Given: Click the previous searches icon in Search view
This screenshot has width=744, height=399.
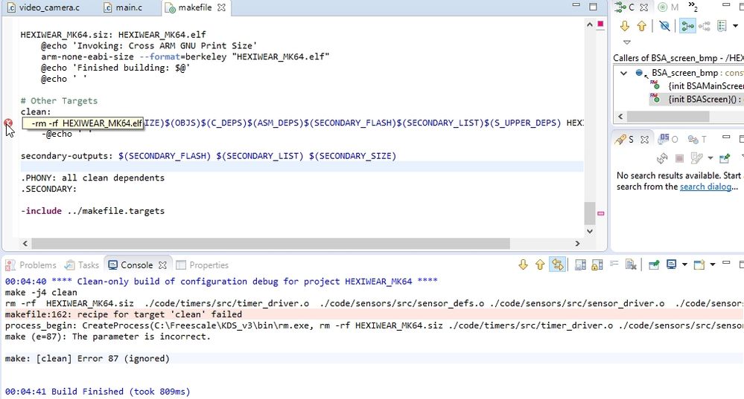Looking at the screenshot, I should pos(696,158).
